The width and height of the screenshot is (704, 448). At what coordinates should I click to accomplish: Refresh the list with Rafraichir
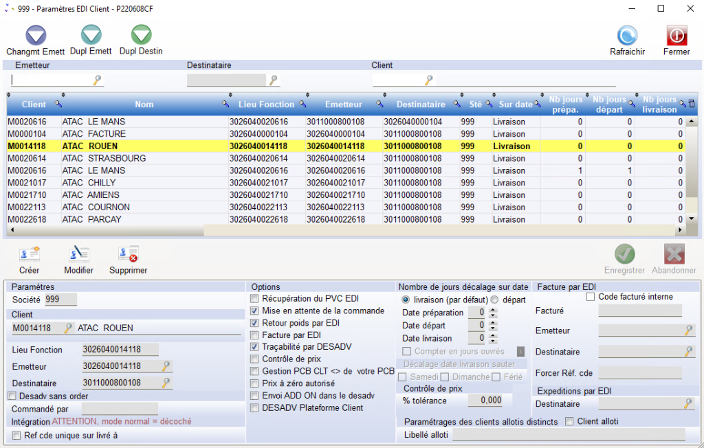coord(627,36)
